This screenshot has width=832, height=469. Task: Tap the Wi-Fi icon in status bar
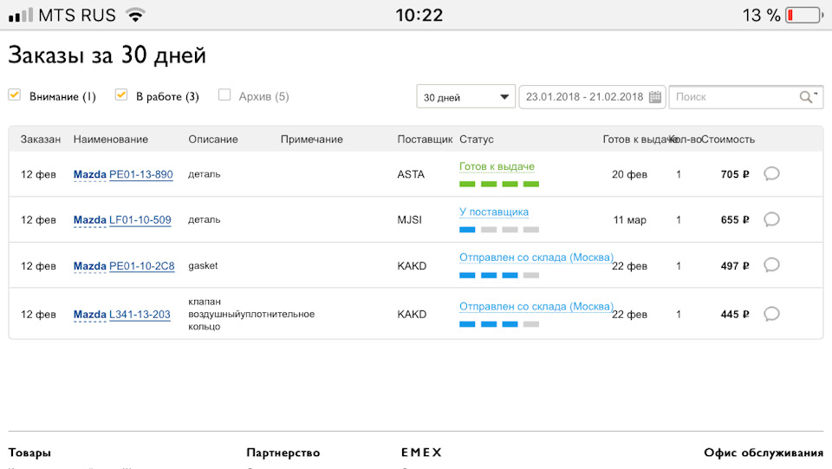134,16
